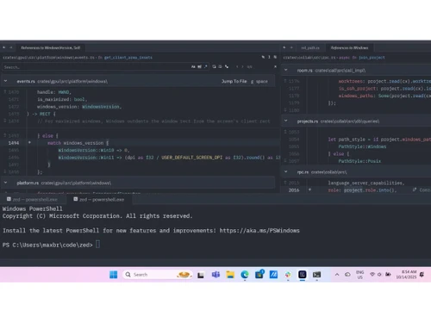
Task: Switch to rel_path.rs tab
Action: [x=310, y=47]
